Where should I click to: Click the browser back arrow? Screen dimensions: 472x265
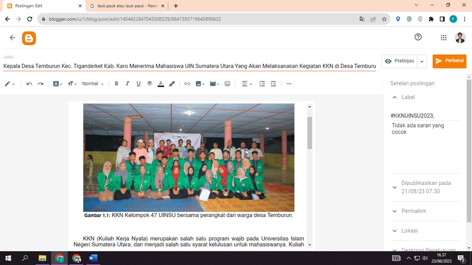pos(7,19)
